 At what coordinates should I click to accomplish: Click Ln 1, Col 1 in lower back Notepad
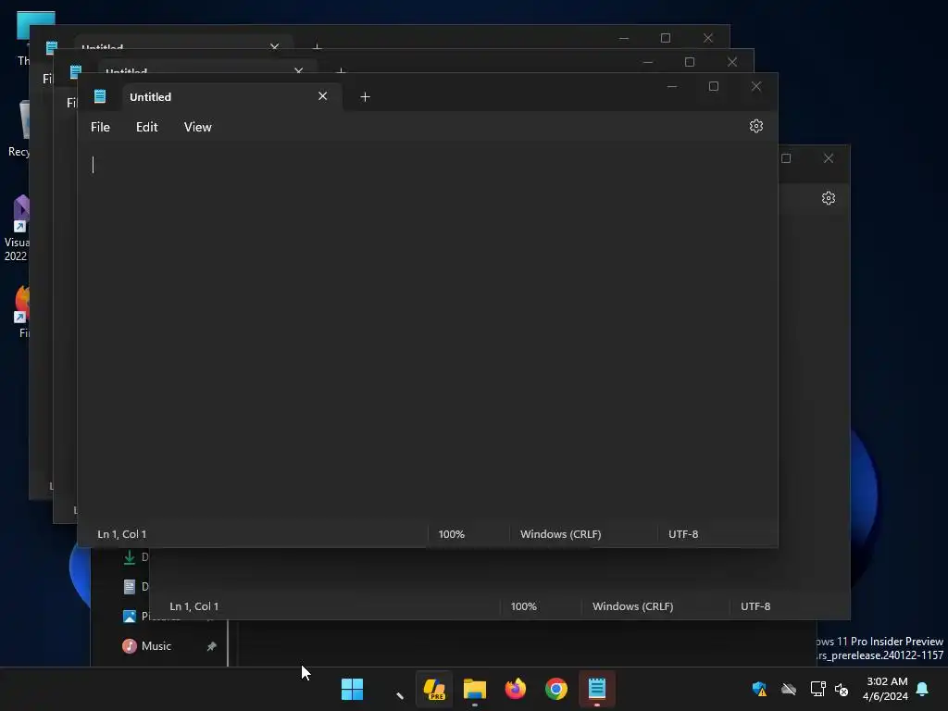[194, 605]
